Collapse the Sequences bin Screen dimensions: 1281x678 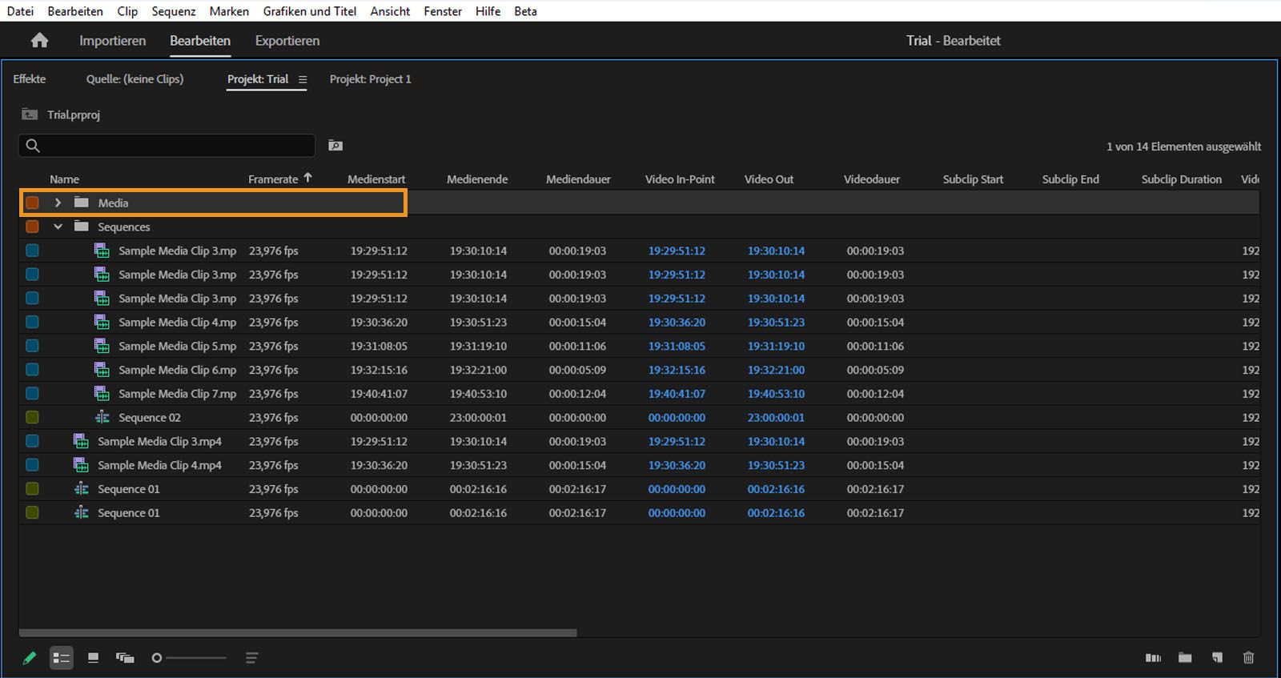[x=58, y=227]
